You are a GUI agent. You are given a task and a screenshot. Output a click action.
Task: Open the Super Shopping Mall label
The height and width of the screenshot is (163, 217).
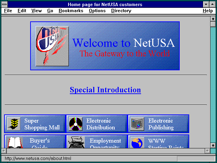[42, 124]
